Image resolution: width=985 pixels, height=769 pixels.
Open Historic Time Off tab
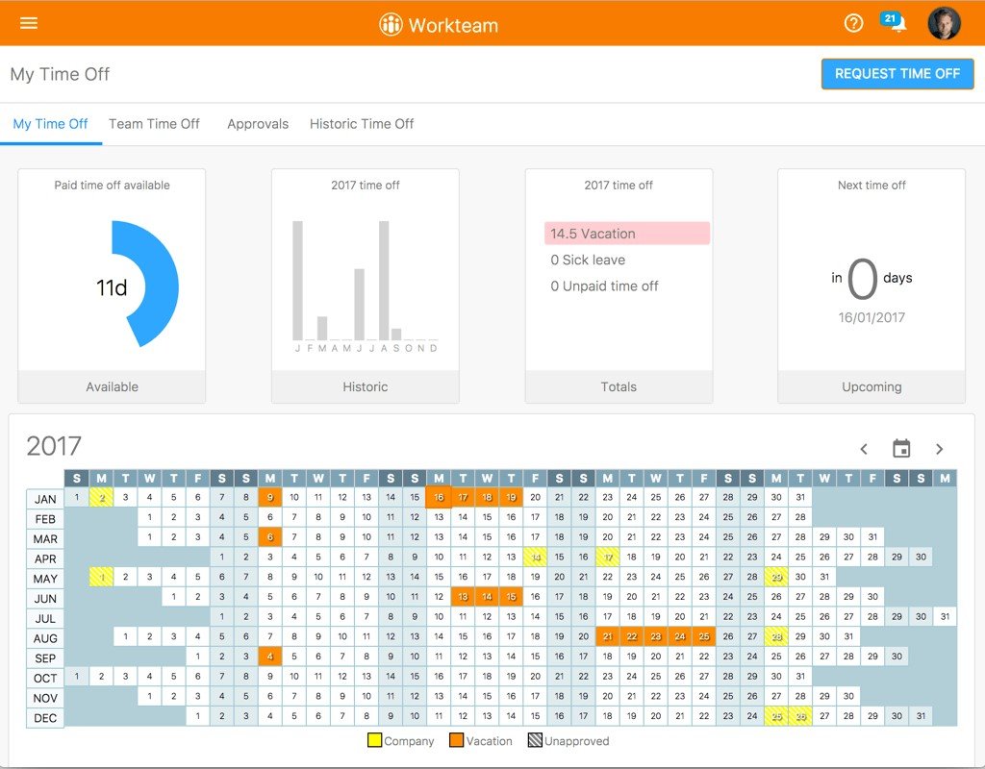362,124
